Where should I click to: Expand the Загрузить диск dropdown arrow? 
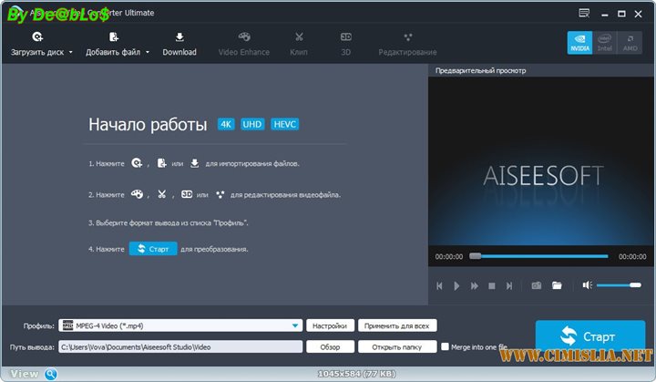tap(71, 53)
